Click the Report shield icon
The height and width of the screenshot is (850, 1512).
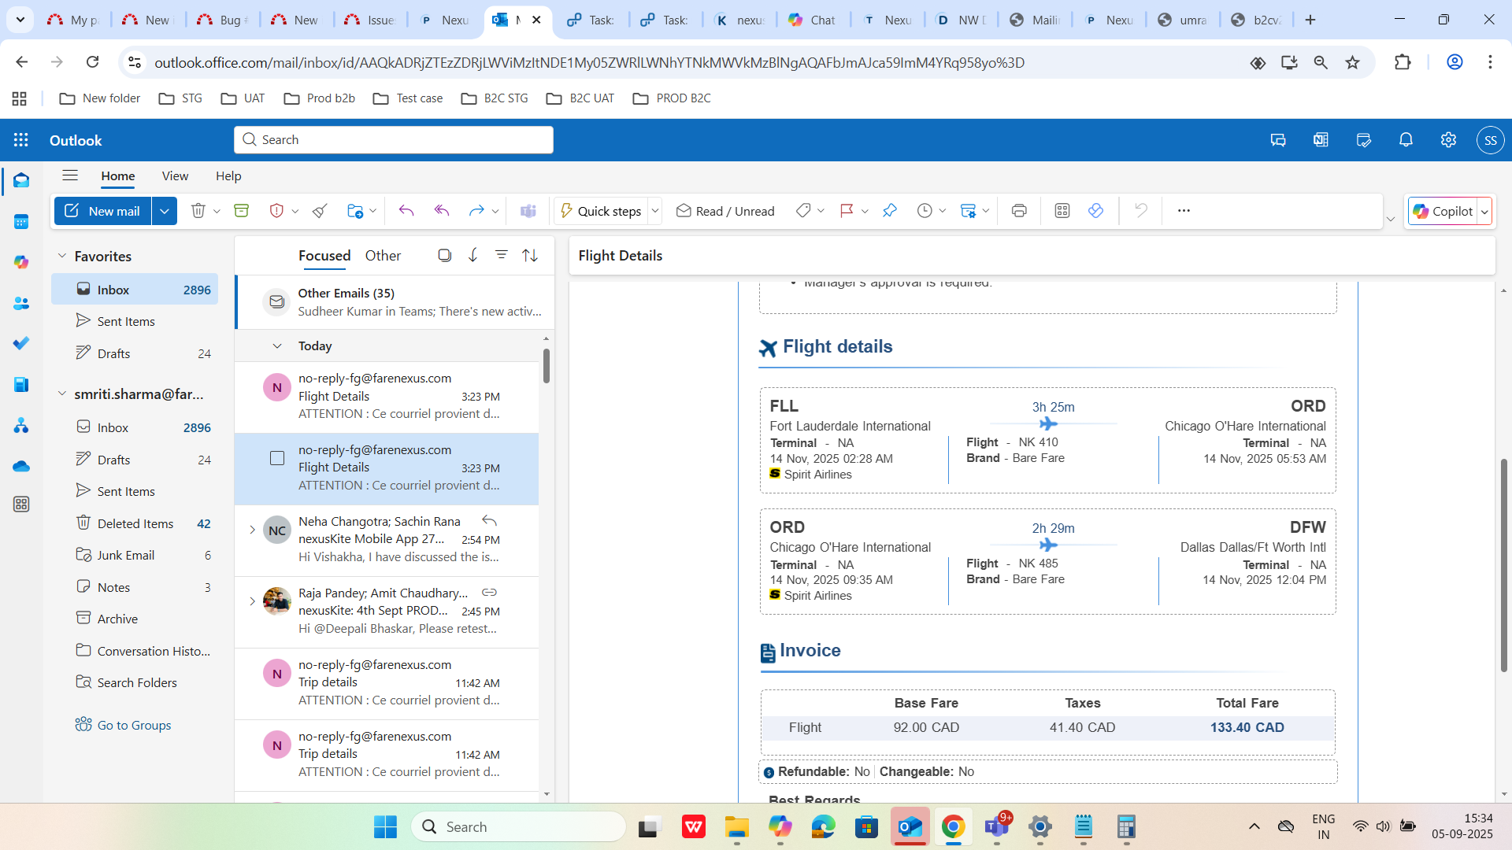[x=276, y=211]
